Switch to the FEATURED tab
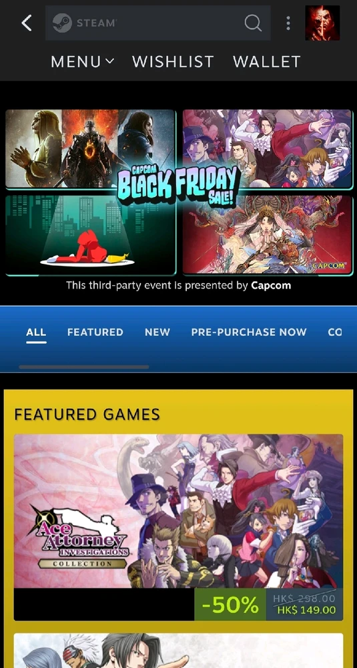The width and height of the screenshot is (357, 668). 95,332
